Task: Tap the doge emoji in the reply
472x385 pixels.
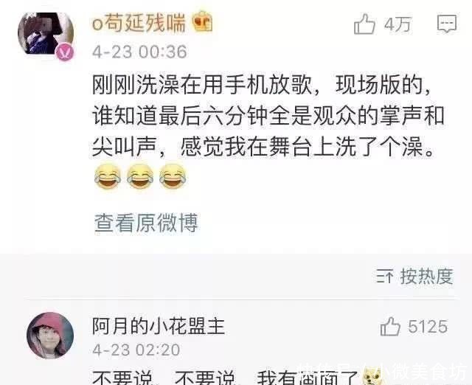Action: (x=374, y=376)
